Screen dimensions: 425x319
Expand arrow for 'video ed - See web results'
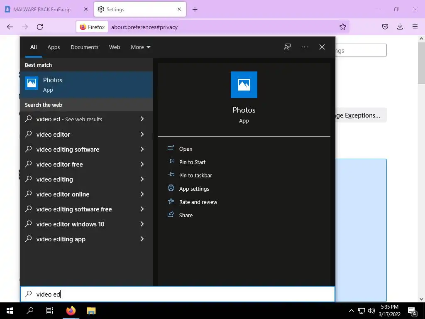pos(142,119)
